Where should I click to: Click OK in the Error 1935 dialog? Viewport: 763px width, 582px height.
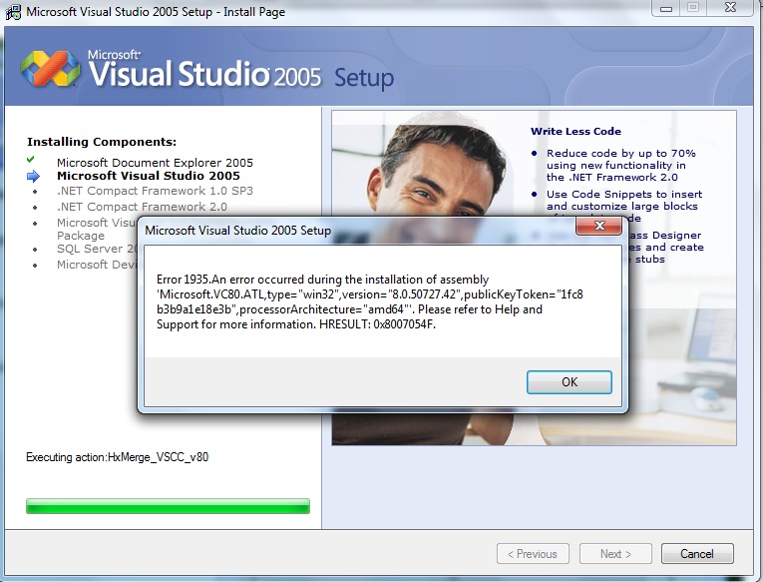pos(569,381)
